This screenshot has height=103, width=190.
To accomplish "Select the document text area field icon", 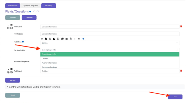I will [46, 39].
